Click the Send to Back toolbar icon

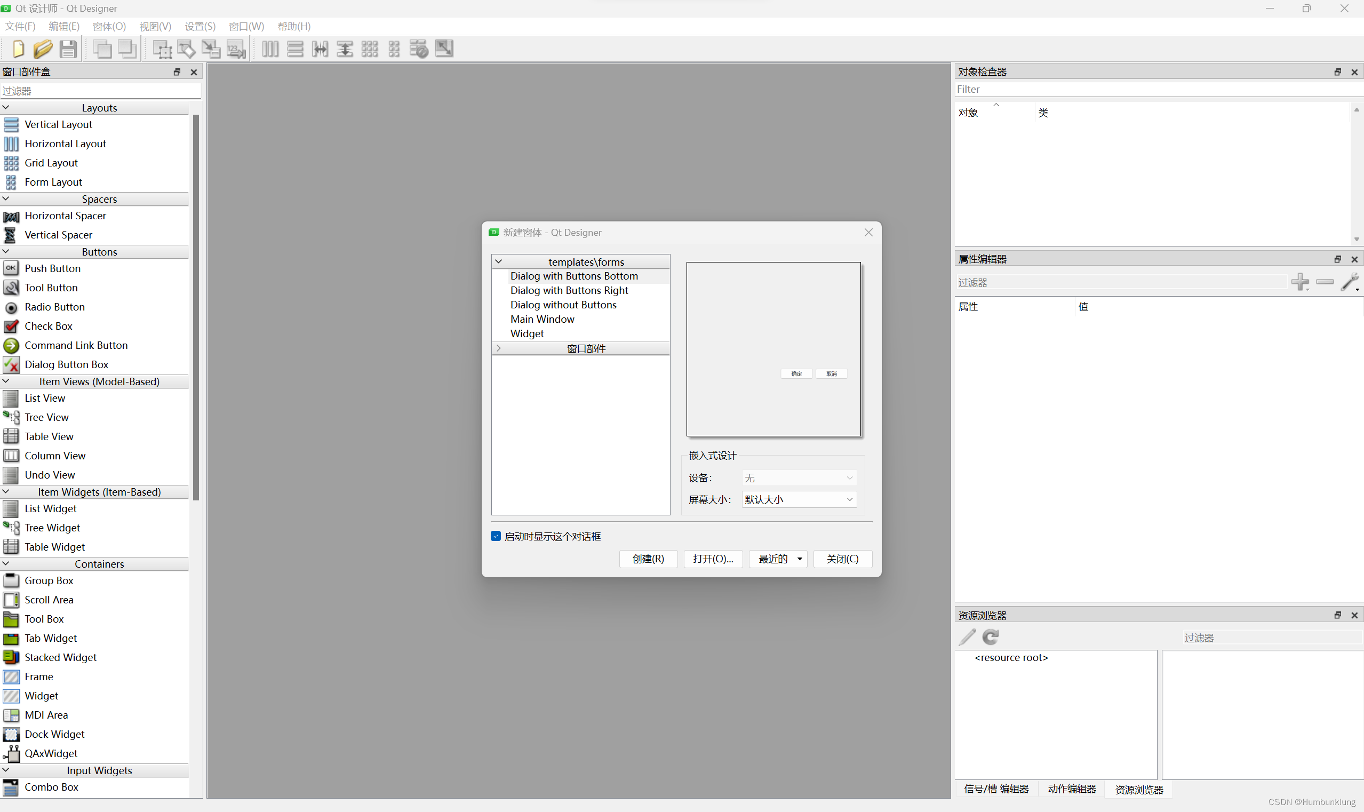pos(102,49)
